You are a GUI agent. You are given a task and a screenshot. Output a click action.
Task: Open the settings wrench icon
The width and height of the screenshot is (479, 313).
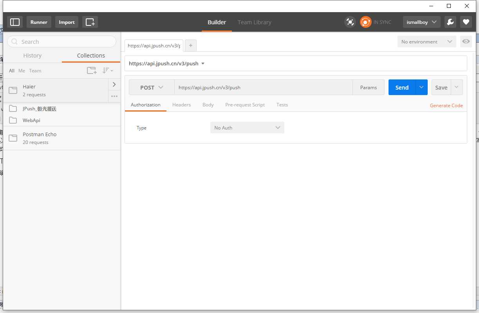450,22
